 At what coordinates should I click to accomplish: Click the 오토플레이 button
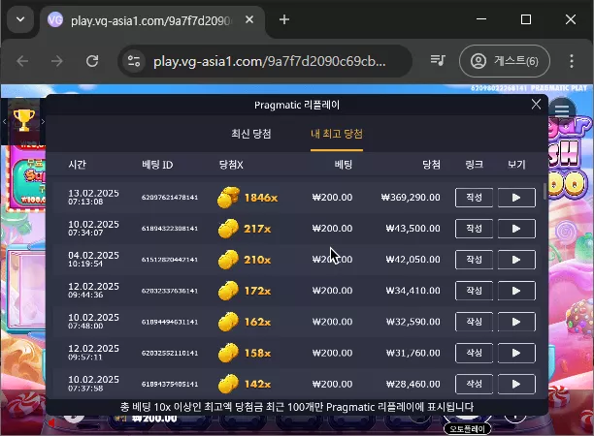coord(467,429)
